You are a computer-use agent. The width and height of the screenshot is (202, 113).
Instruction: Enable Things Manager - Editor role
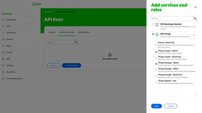click(156, 70)
